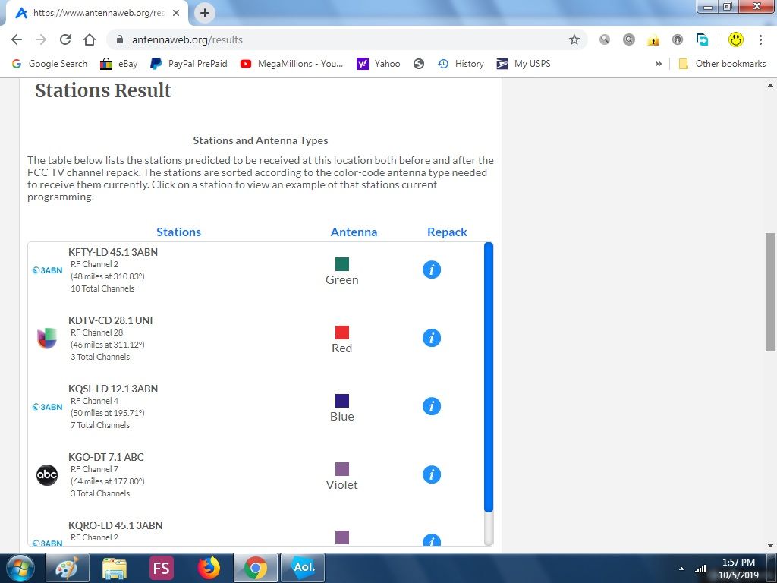Show repack info for KDTV-CD 28.1

[432, 338]
